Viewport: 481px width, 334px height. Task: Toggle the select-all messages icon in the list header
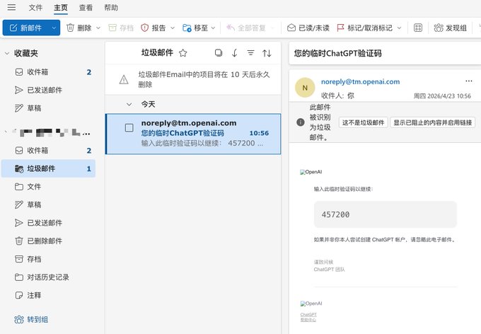pos(219,53)
